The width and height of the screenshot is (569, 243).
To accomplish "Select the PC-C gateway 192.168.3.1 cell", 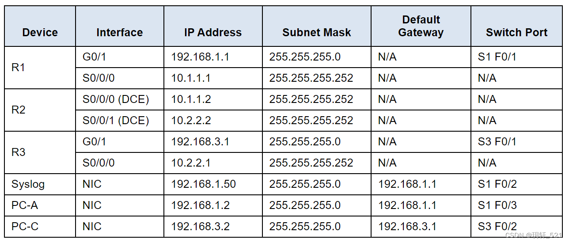I will click(x=421, y=227).
